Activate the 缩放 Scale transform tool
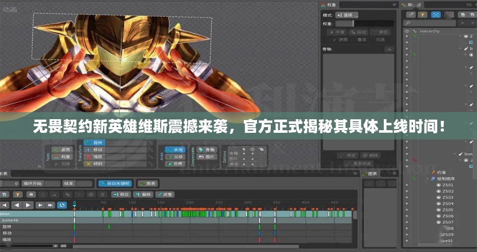 pyautogui.click(x=95, y=157)
